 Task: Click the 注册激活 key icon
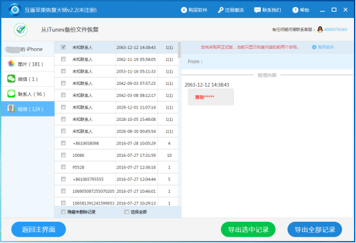click(x=220, y=10)
